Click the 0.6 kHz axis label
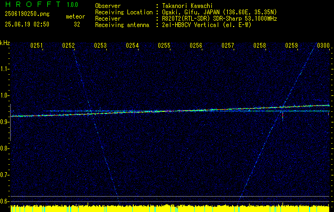Viewport: 334px width, 212px height. (x=4, y=201)
